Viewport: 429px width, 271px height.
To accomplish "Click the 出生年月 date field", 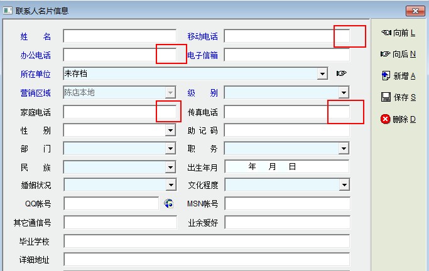I will pyautogui.click(x=286, y=167).
